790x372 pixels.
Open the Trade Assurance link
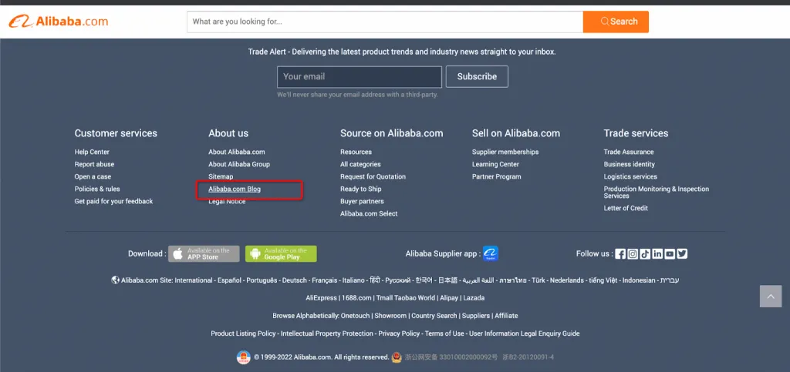click(x=628, y=152)
